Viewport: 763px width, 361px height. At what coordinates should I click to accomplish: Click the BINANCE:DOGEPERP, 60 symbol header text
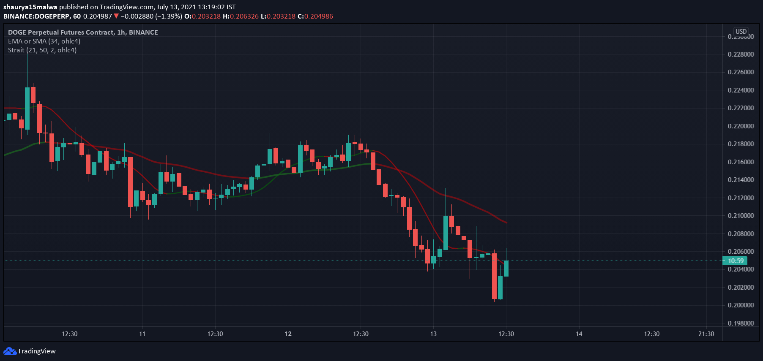pos(42,16)
